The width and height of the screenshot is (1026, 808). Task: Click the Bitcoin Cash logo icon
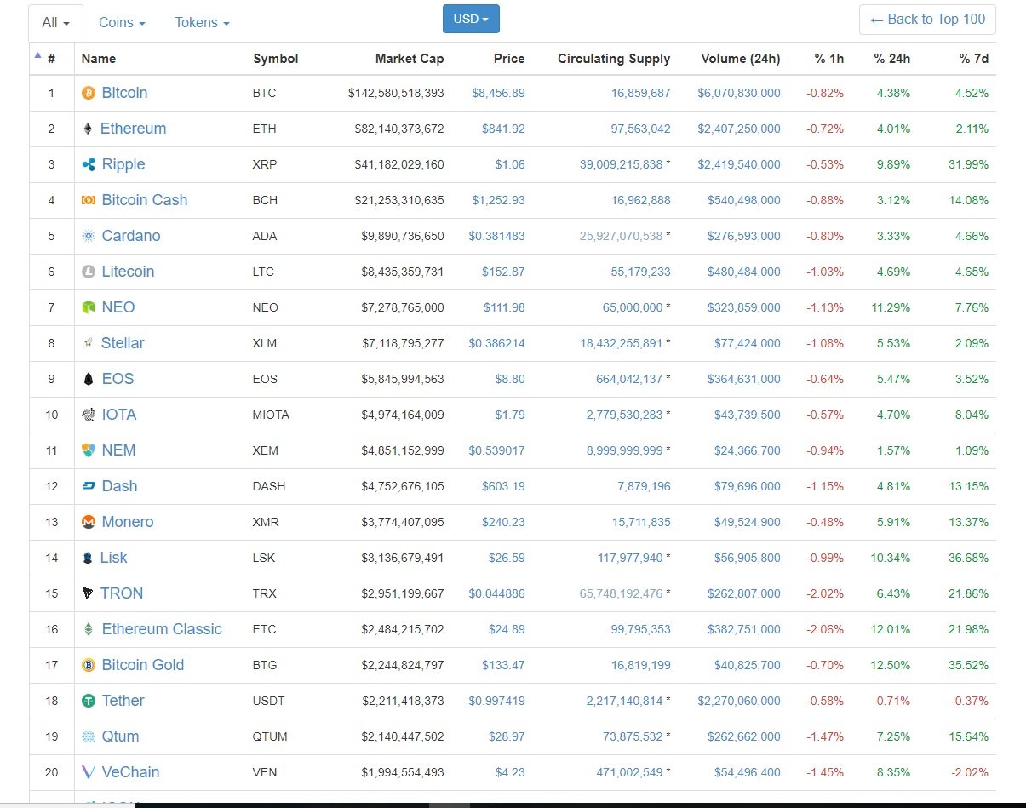(89, 200)
